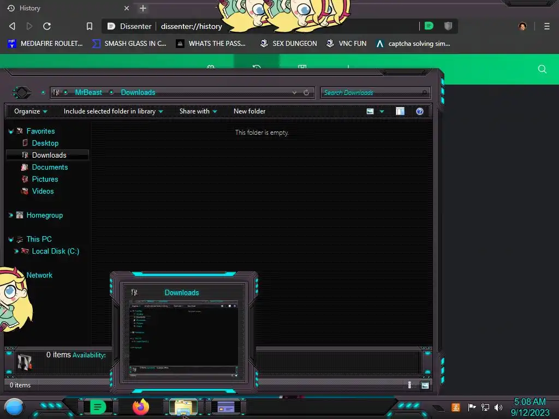Open the captcha solving sim... bookmark
This screenshot has width=559, height=419.
coord(413,44)
